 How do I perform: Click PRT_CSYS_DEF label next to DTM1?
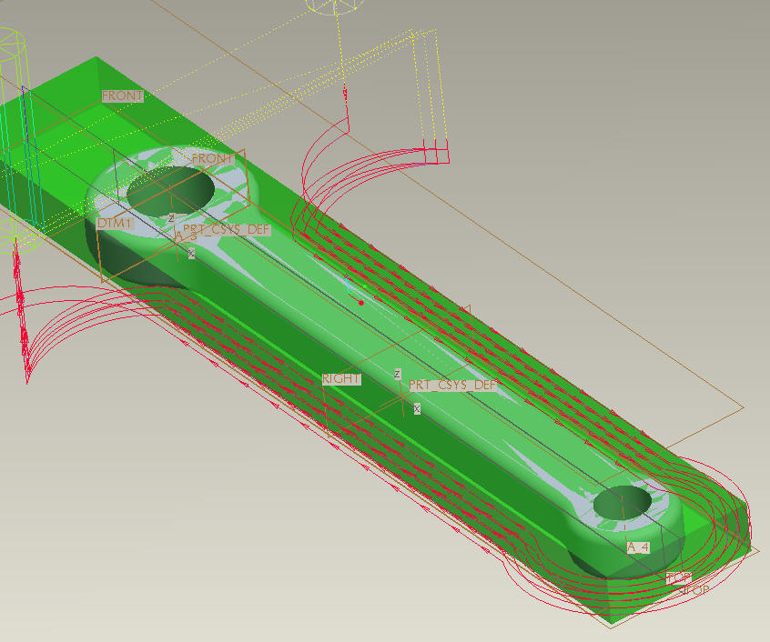click(227, 229)
